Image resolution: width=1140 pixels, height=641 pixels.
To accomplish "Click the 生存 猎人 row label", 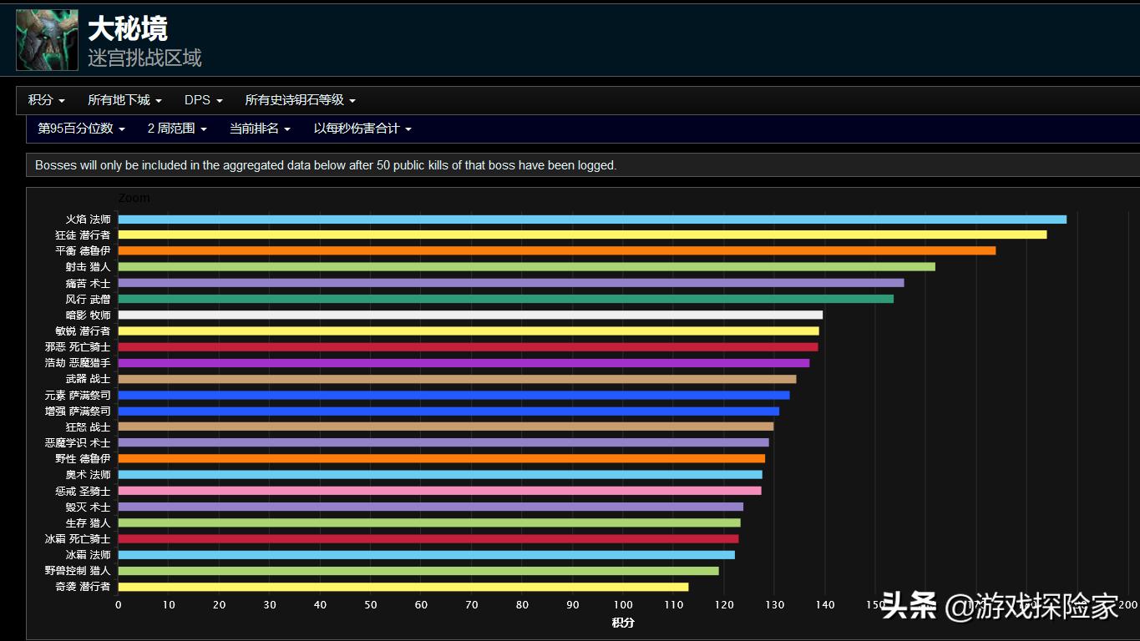I will pyautogui.click(x=89, y=523).
